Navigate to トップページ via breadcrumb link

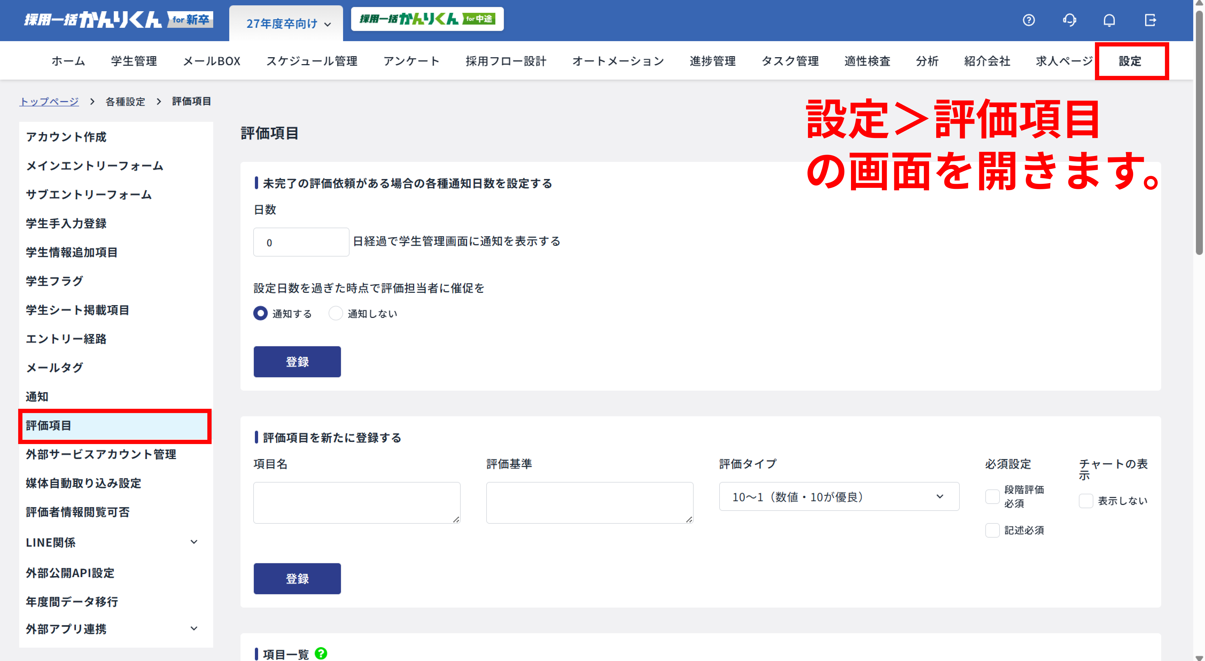[49, 102]
